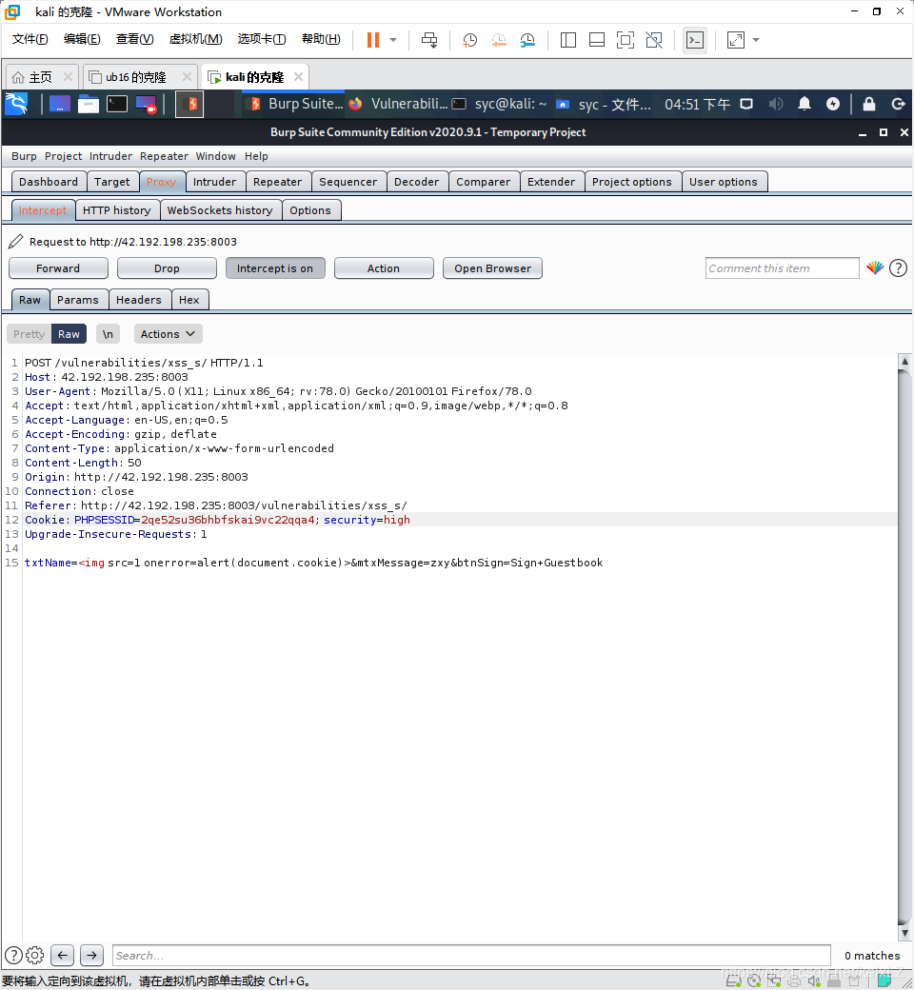Image resolution: width=914 pixels, height=990 pixels.
Task: Switch to the Headers request tab
Action: click(138, 300)
